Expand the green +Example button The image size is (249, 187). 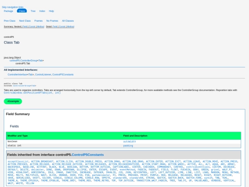point(13,101)
